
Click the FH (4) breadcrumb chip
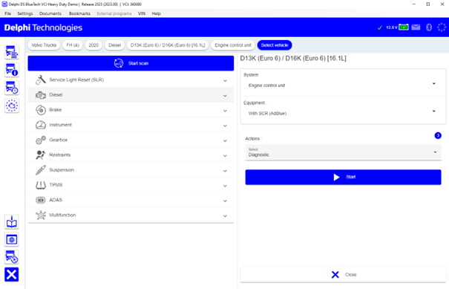tap(73, 45)
